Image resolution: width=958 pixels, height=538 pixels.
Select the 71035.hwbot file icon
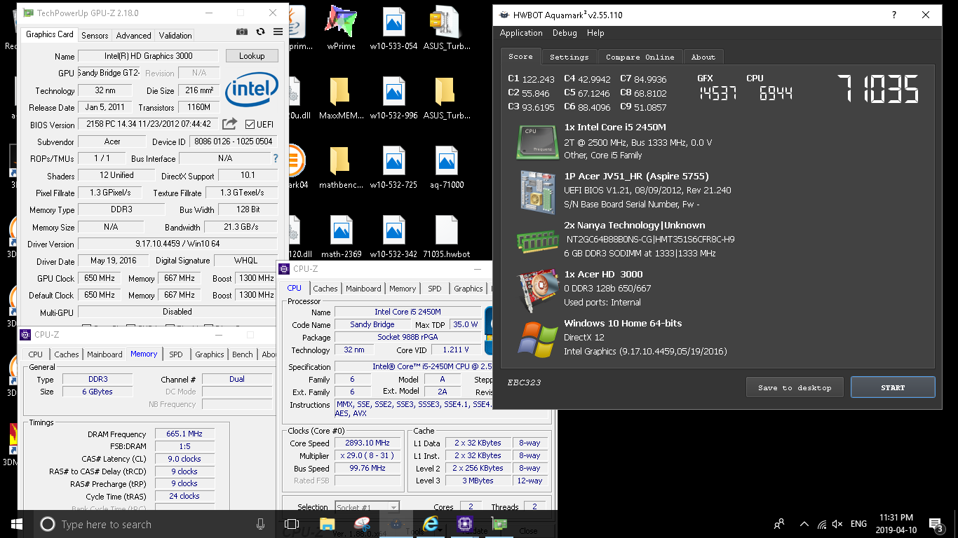[x=446, y=237]
